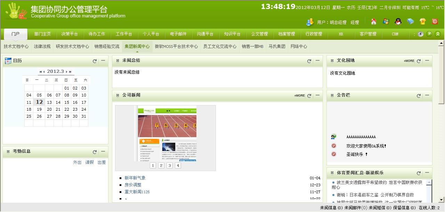445x212 pixels.
Task: Switch to the 法律法规 tab
Action: point(42,46)
